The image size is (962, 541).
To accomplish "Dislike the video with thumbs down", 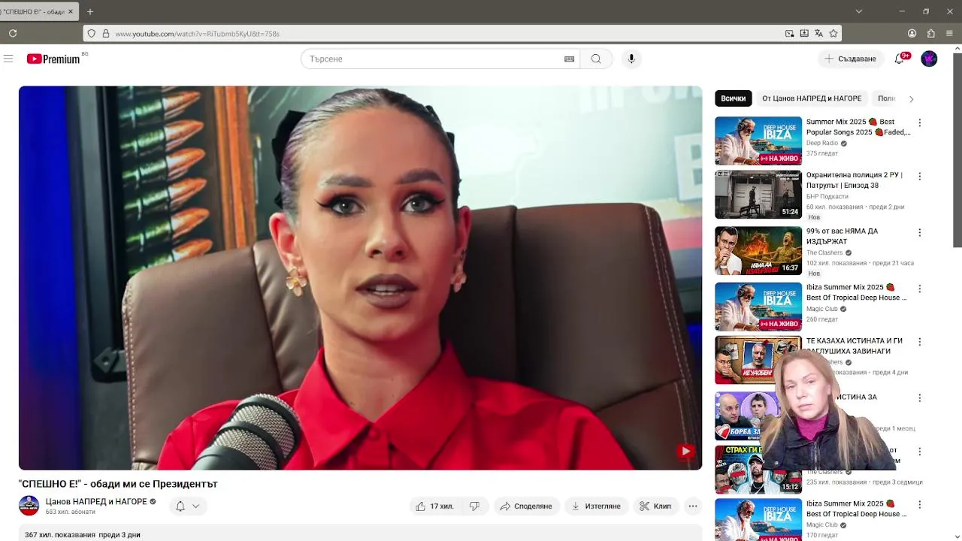I will (474, 506).
